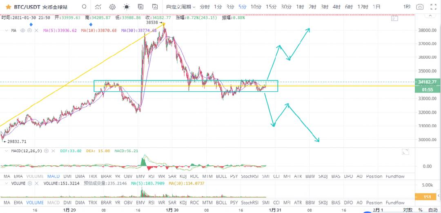Open chart settings gear icon

[112, 7]
